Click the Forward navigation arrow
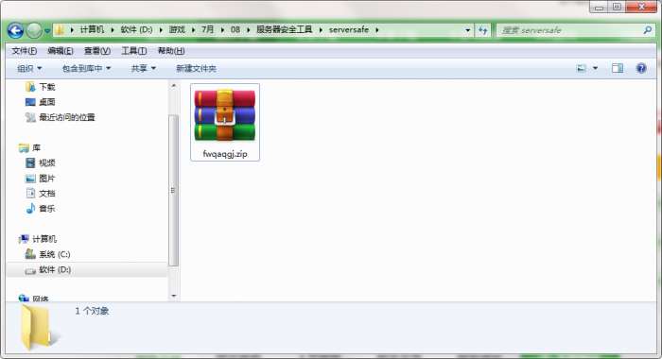The image size is (662, 359). click(x=34, y=30)
